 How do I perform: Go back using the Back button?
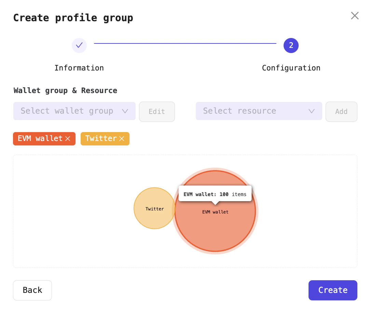click(32, 290)
